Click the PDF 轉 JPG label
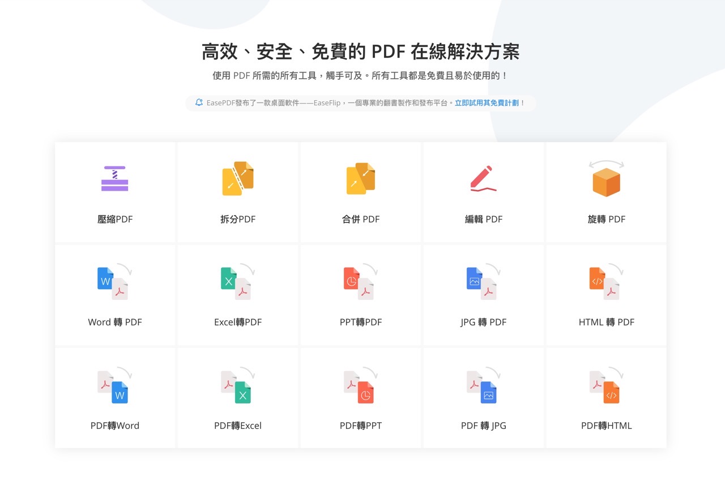 click(x=484, y=426)
